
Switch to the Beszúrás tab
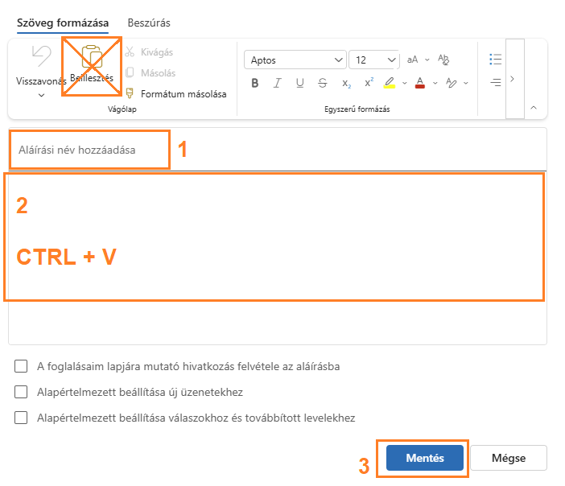point(149,23)
